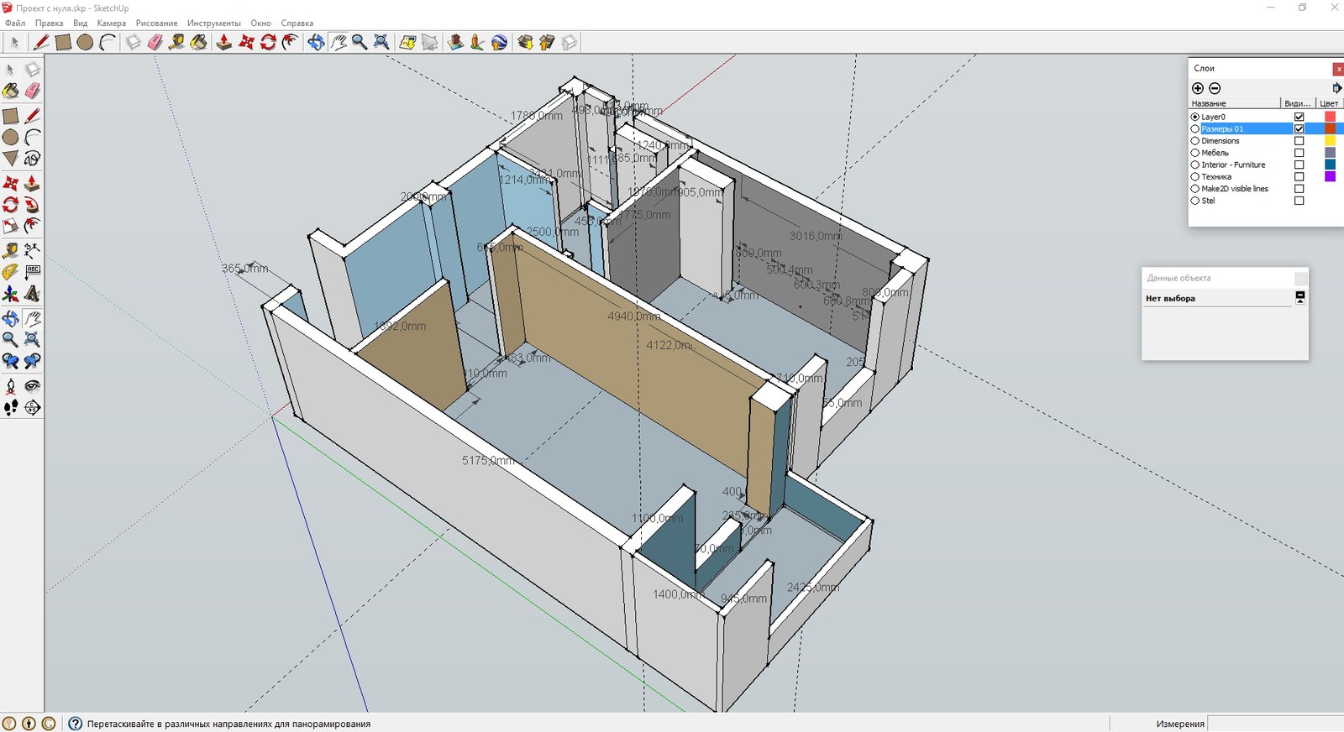Select the Tape Measure tool in left toolbar
The height and width of the screenshot is (732, 1344).
click(x=10, y=250)
